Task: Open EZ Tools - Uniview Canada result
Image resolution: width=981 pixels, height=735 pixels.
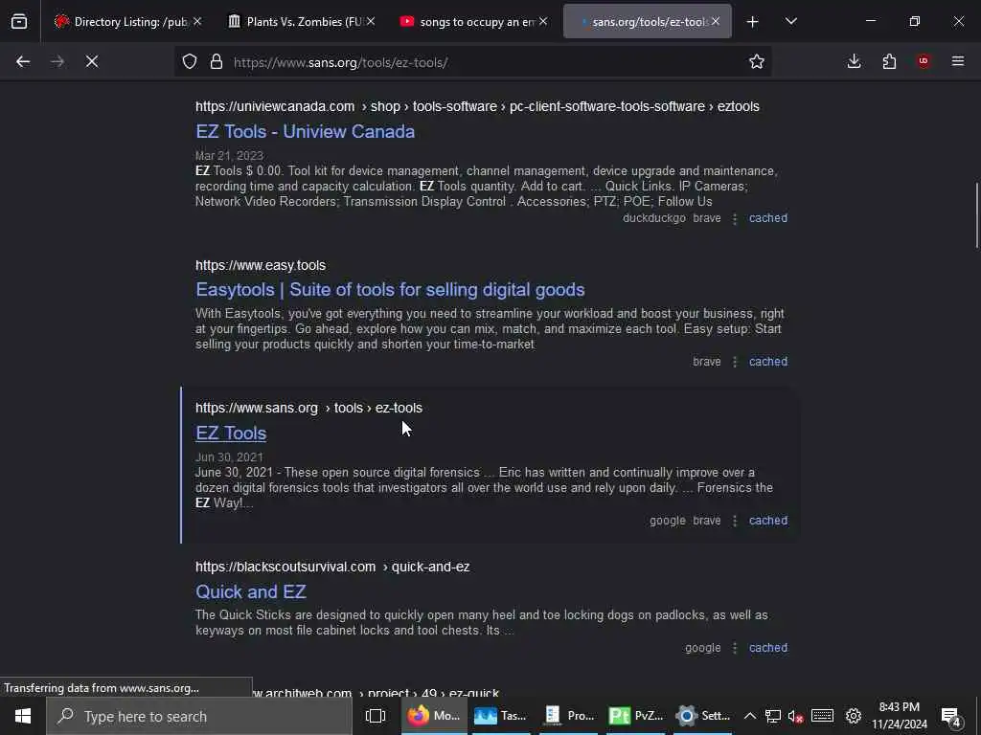Action: (x=306, y=131)
